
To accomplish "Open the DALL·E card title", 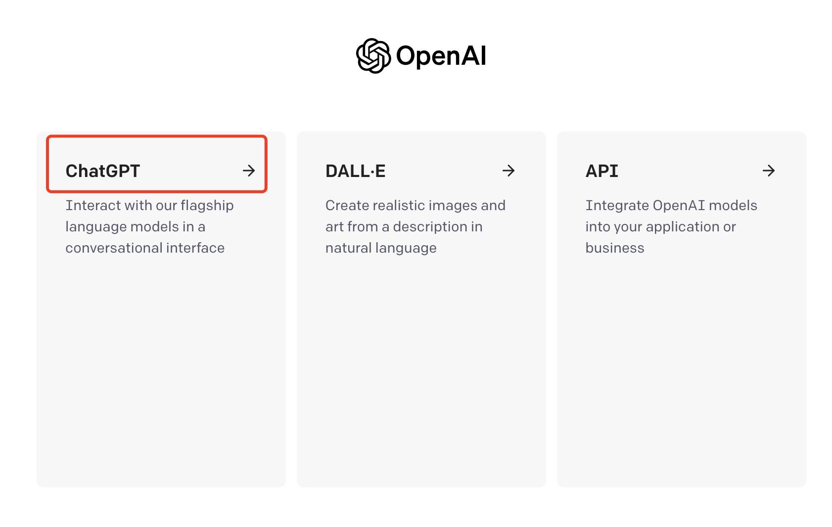I will [x=355, y=171].
